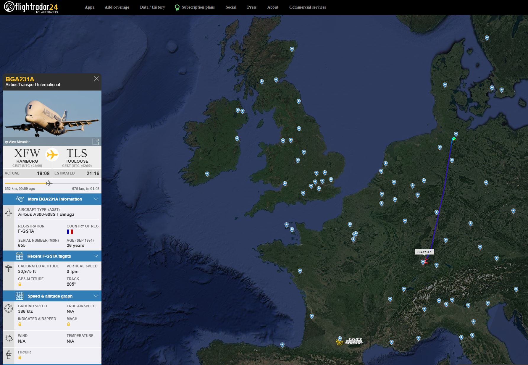Expand Speed & altitude graph section
528x365 pixels.
pos(52,296)
